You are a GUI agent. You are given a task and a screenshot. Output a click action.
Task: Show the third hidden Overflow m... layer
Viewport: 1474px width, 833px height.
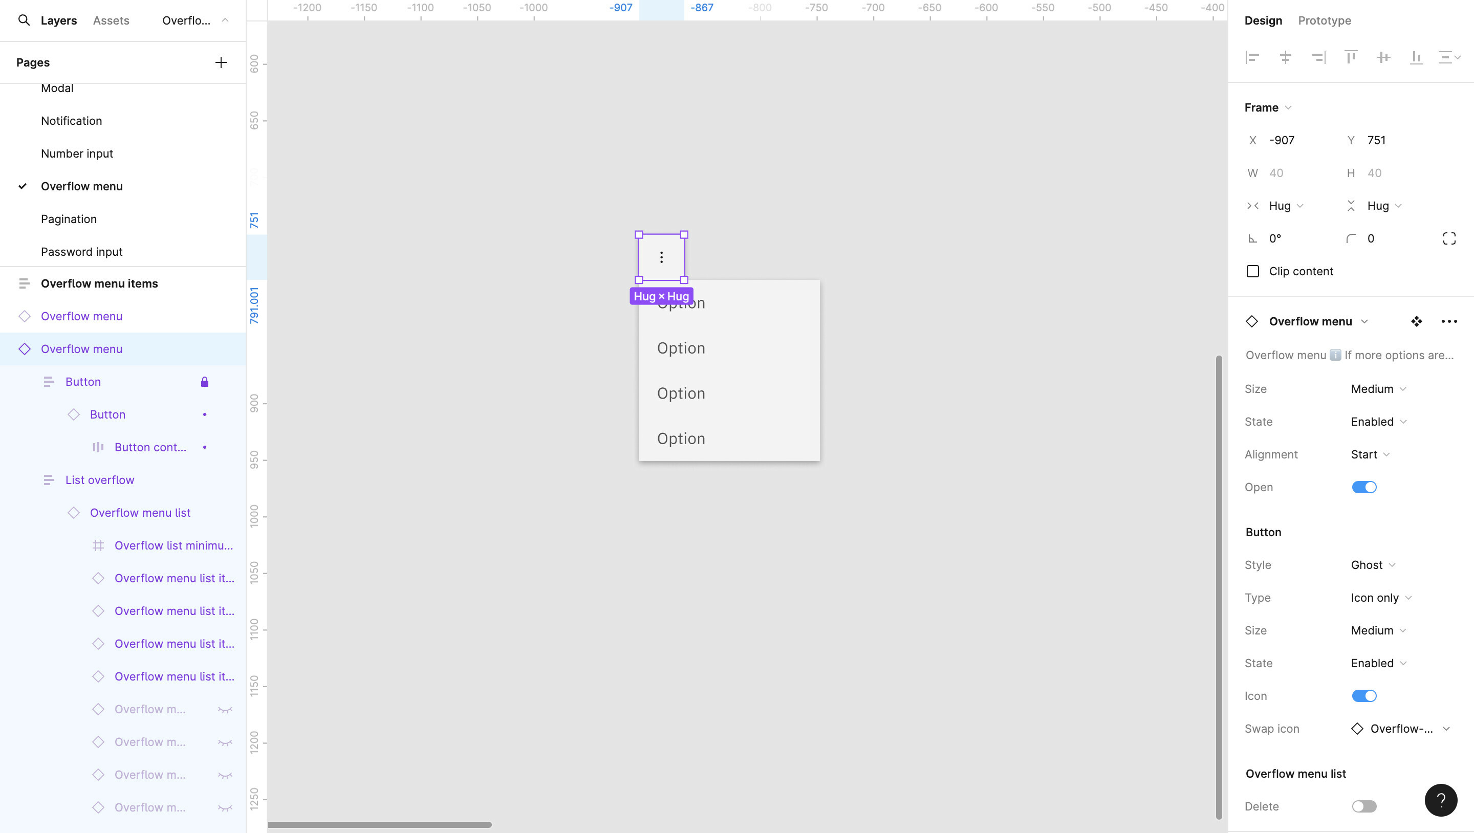[x=225, y=775]
